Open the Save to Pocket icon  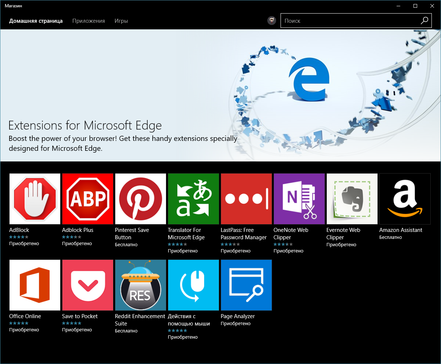[88, 285]
